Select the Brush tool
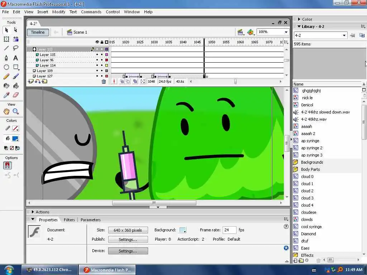The width and height of the screenshot is (367, 275). coord(15,77)
